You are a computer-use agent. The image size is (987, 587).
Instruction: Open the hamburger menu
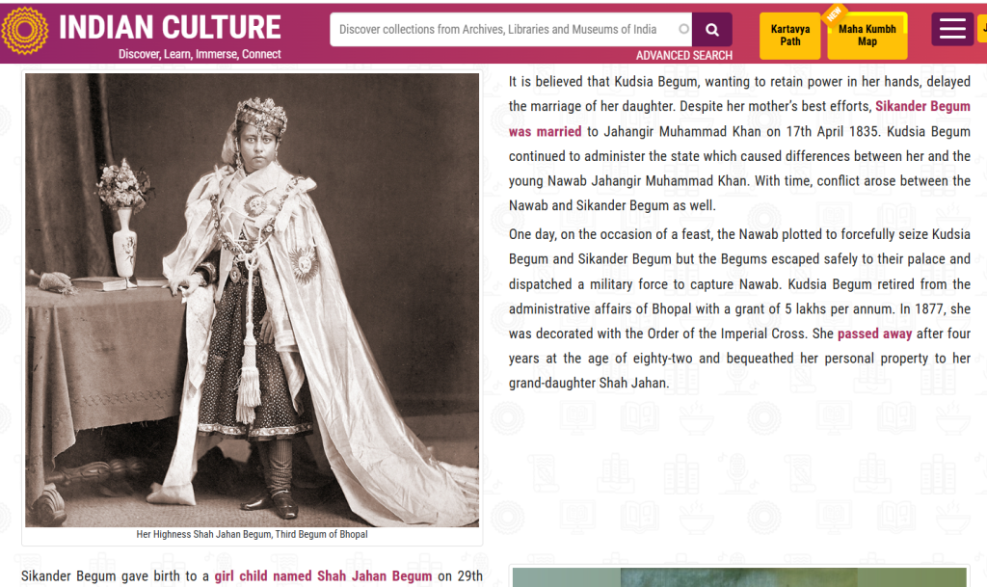point(952,29)
